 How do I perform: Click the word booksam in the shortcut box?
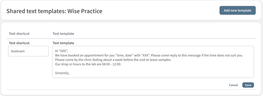[18, 51]
